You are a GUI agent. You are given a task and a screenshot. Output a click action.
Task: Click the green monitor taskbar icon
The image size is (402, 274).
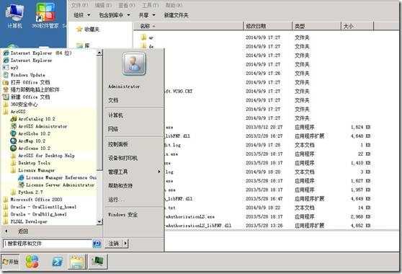pyautogui.click(x=97, y=262)
